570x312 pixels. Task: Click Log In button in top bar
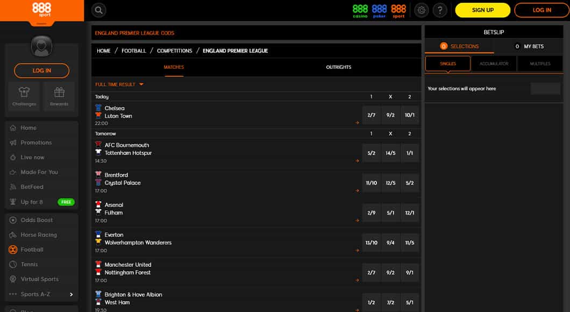541,10
